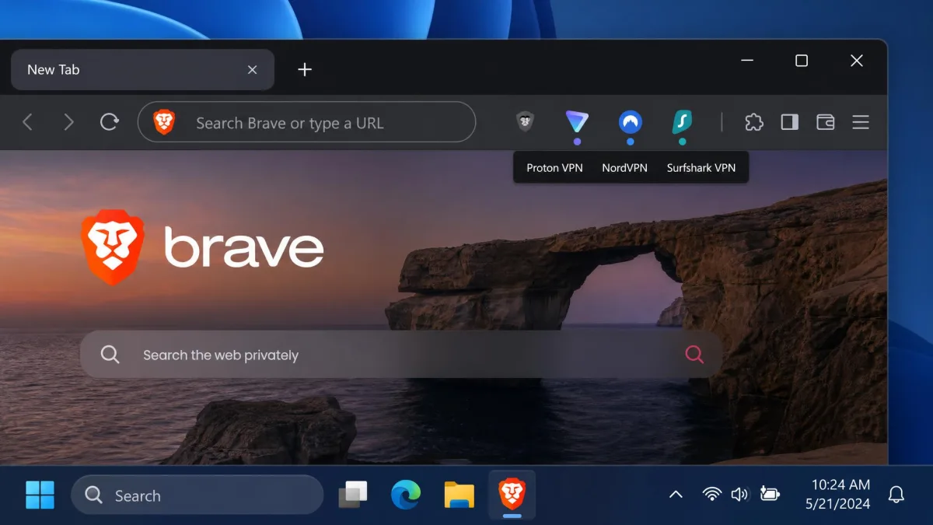Click the Surfshark VPN tooltip label
Viewport: 933px width, 525px height.
701,167
